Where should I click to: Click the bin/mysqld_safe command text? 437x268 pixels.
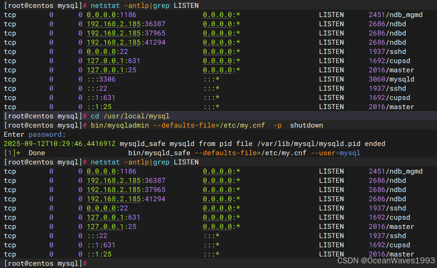(x=159, y=153)
